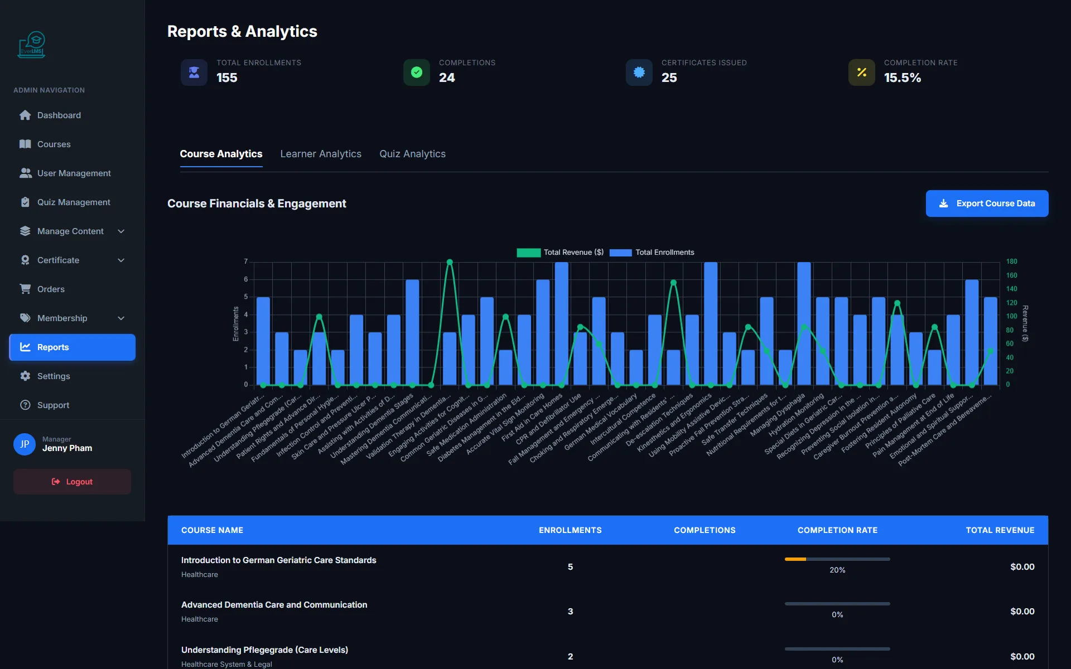This screenshot has width=1071, height=669.
Task: Click the Logout button
Action: (72, 482)
